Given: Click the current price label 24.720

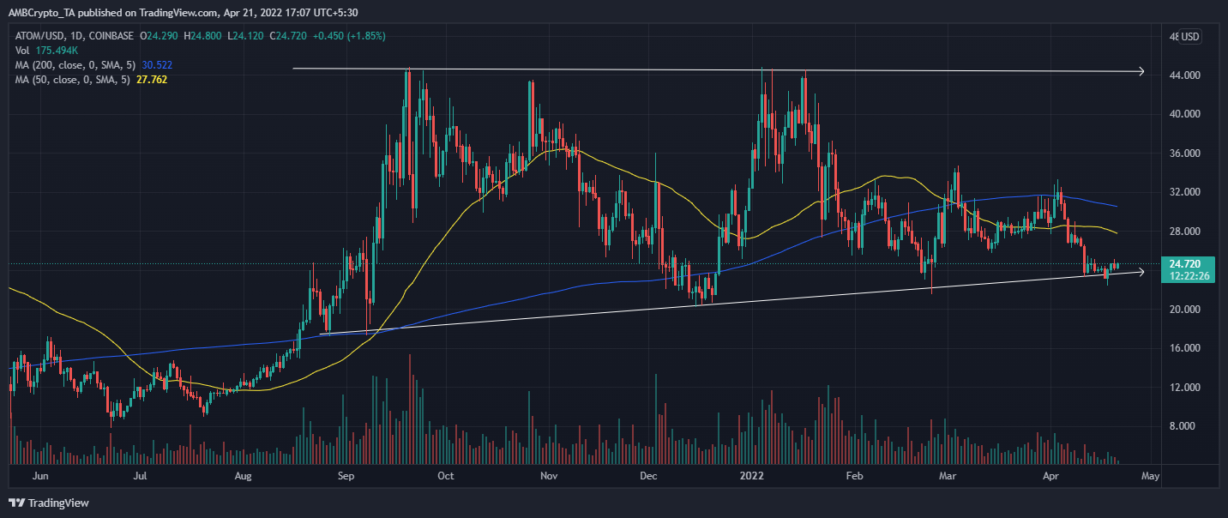Looking at the screenshot, I should [x=1187, y=264].
